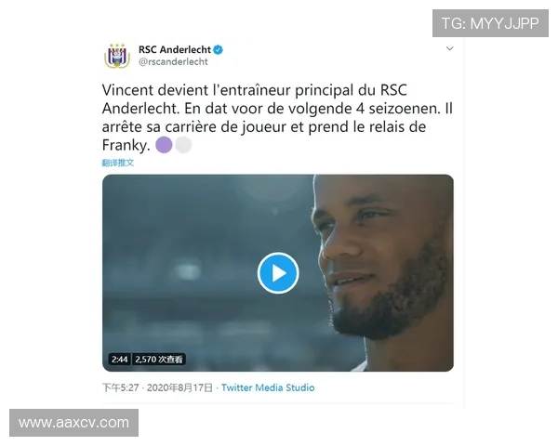558x446 pixels.
Task: Click the 2,570 view count label
Action: pyautogui.click(x=159, y=359)
